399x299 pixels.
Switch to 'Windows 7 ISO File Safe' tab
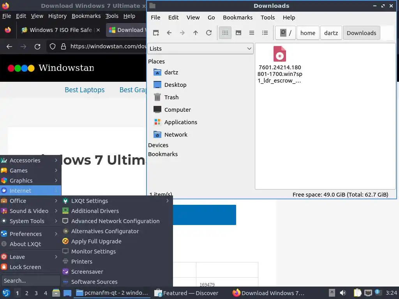click(x=60, y=30)
